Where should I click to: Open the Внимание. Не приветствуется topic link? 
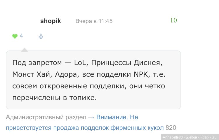pos(117,117)
